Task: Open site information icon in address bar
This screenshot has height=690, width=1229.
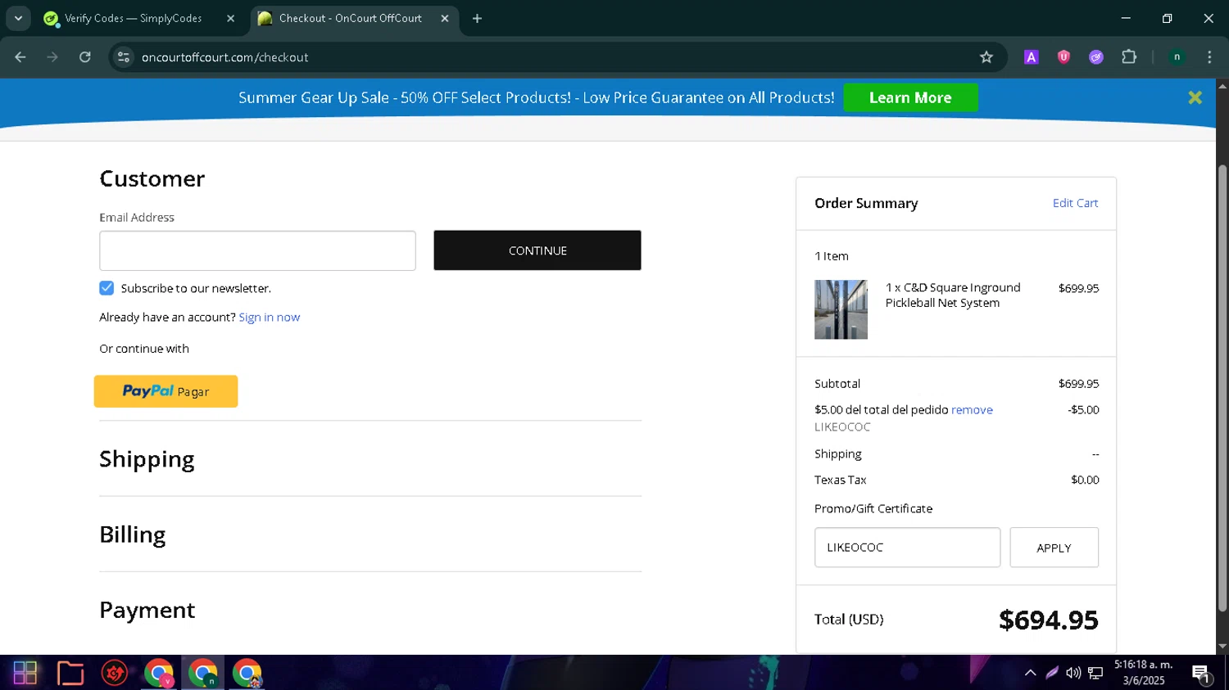Action: (x=124, y=57)
